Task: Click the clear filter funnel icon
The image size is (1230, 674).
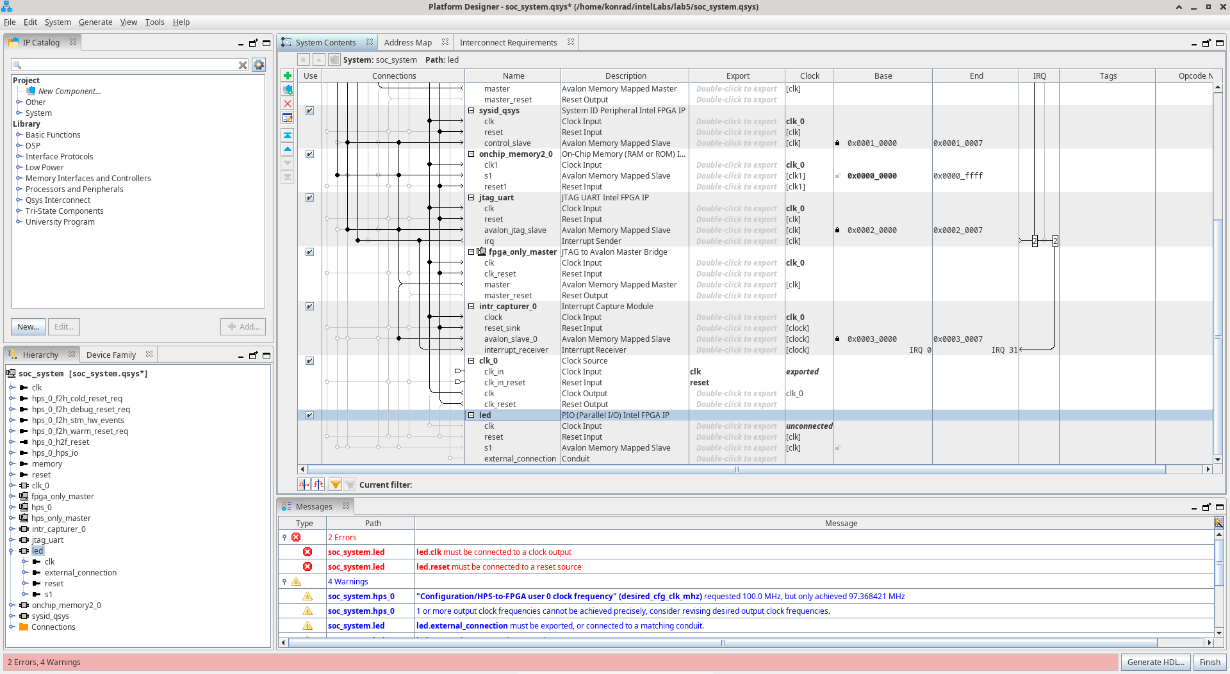Action: (x=350, y=485)
